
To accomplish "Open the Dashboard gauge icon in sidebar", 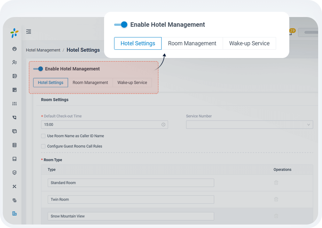I will coord(14,49).
